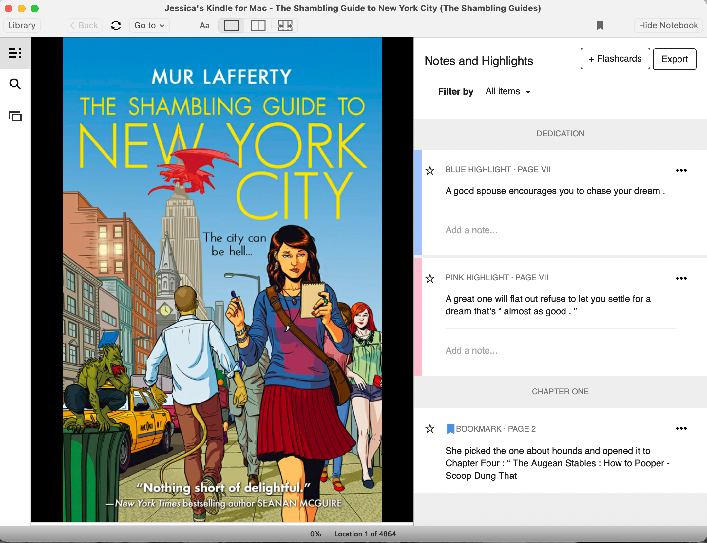Click the Back navigation button
Viewport: 707px width, 543px height.
point(83,25)
